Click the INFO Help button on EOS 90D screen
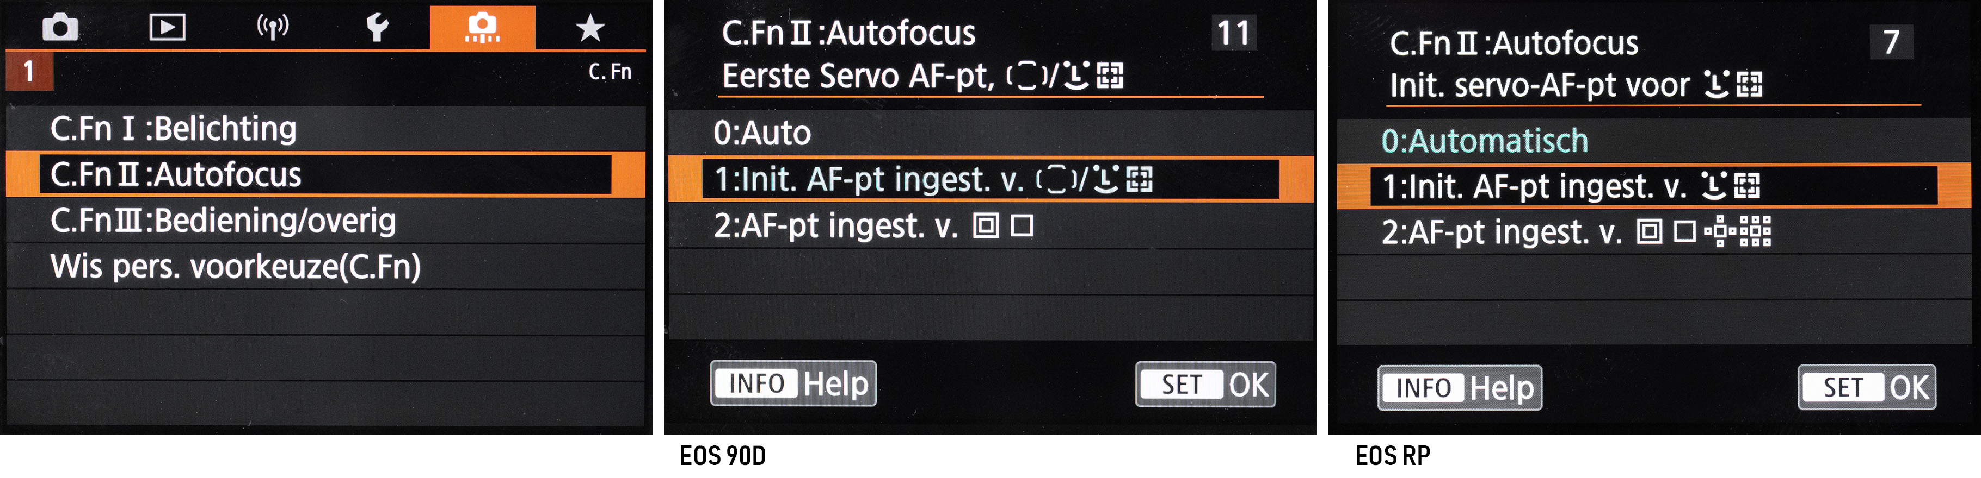This screenshot has width=1981, height=478. 793,383
